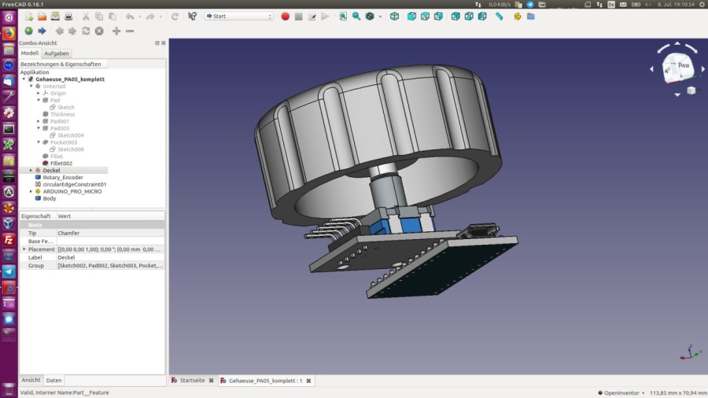The width and height of the screenshot is (708, 398).
Task: Set bottom view cube icon
Action: tap(469, 17)
